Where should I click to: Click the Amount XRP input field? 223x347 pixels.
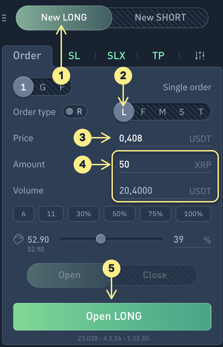pyautogui.click(x=151, y=165)
